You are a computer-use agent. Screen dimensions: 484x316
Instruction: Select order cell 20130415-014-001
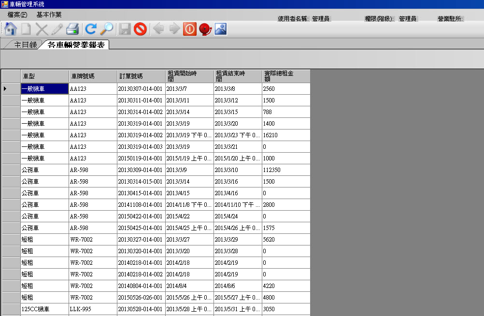[142, 193]
